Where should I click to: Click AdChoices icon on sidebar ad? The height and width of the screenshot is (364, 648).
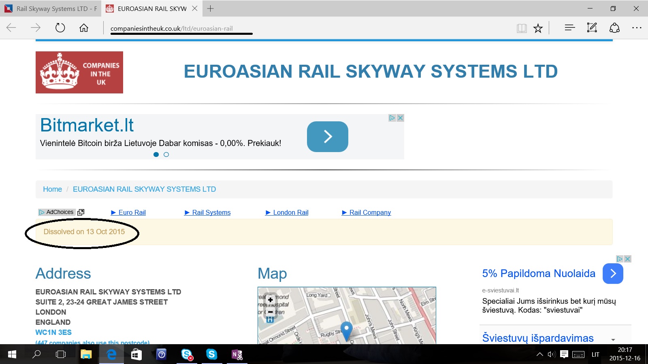[x=620, y=259]
